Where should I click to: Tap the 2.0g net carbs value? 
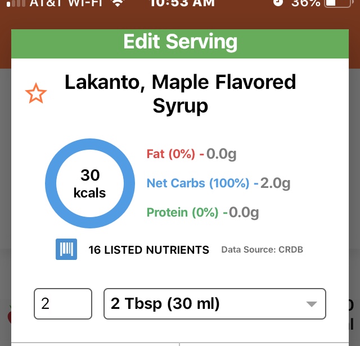(x=275, y=183)
